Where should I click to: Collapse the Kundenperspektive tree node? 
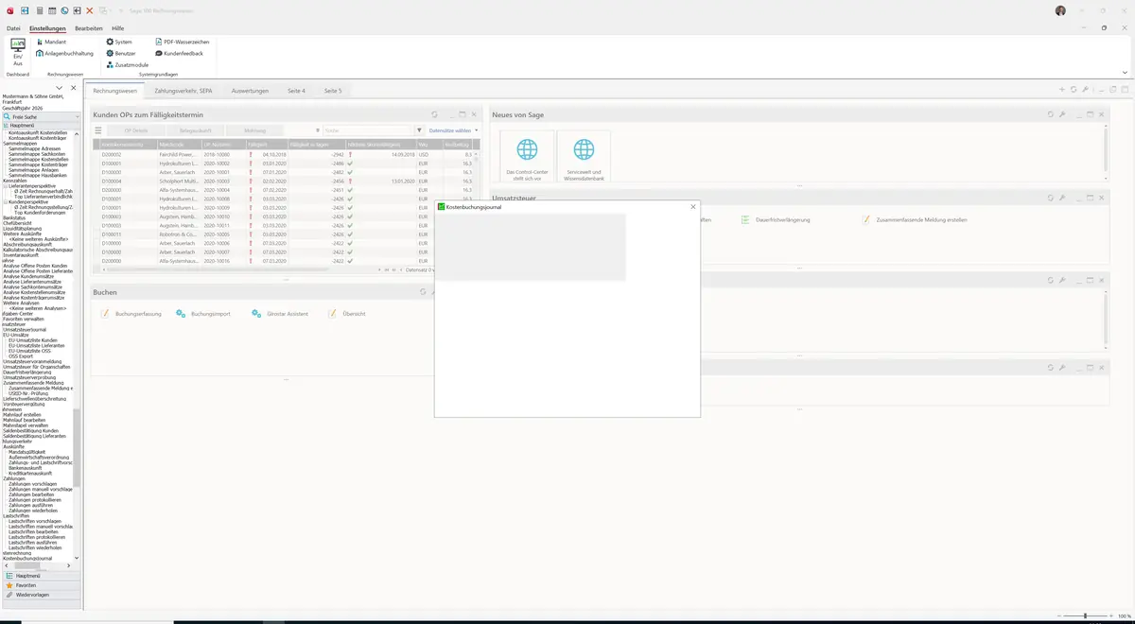coord(5,201)
